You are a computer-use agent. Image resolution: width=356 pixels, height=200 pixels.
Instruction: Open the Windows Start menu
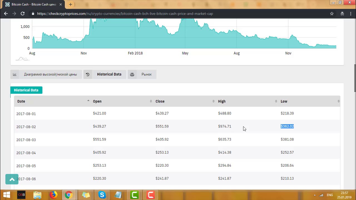coord(6,195)
